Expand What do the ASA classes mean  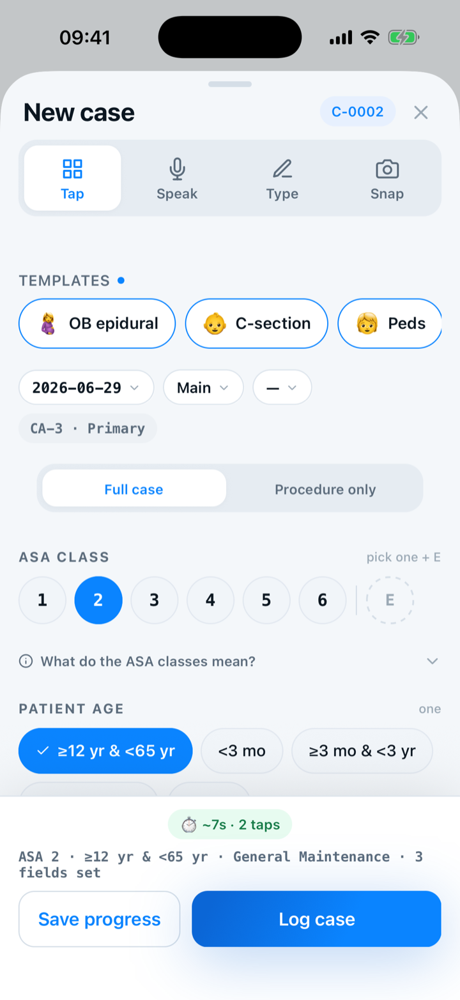pyautogui.click(x=229, y=661)
